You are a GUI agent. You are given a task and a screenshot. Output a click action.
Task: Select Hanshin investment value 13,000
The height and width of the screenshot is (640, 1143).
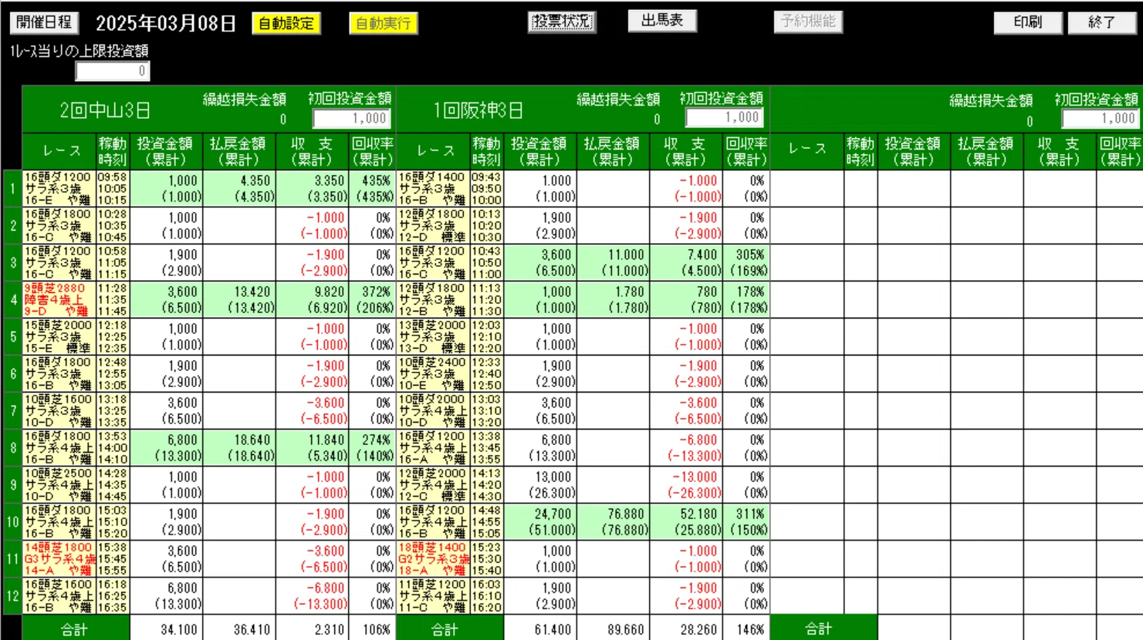click(553, 477)
